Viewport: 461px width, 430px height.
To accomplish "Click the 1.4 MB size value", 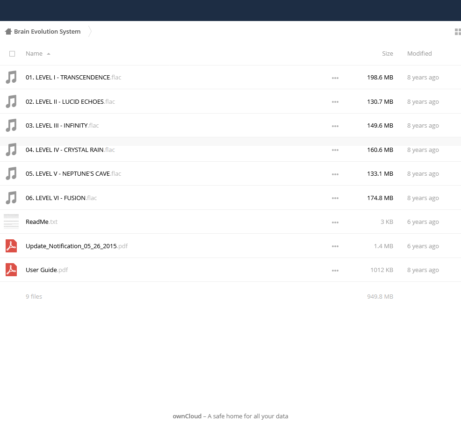I will coord(383,246).
